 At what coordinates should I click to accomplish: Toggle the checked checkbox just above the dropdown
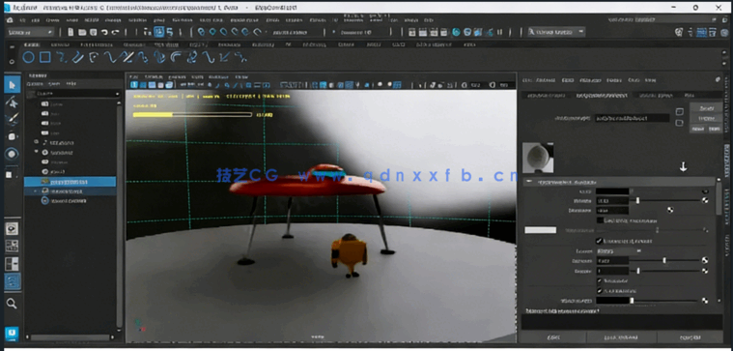click(599, 241)
